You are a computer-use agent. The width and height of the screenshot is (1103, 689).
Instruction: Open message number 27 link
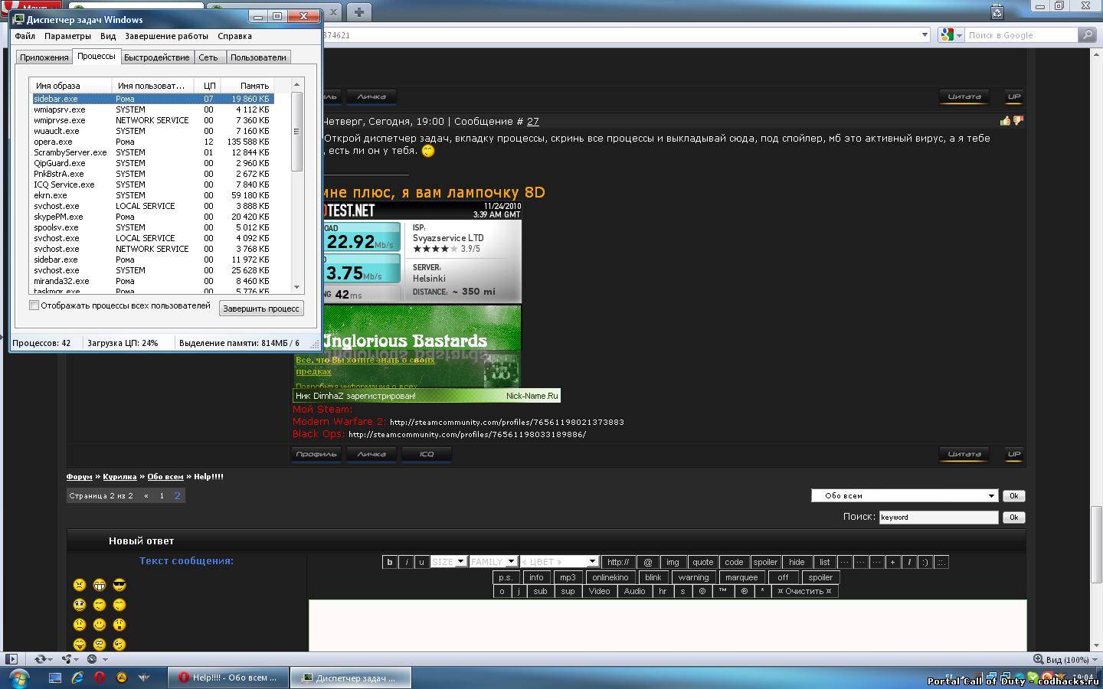pos(532,121)
